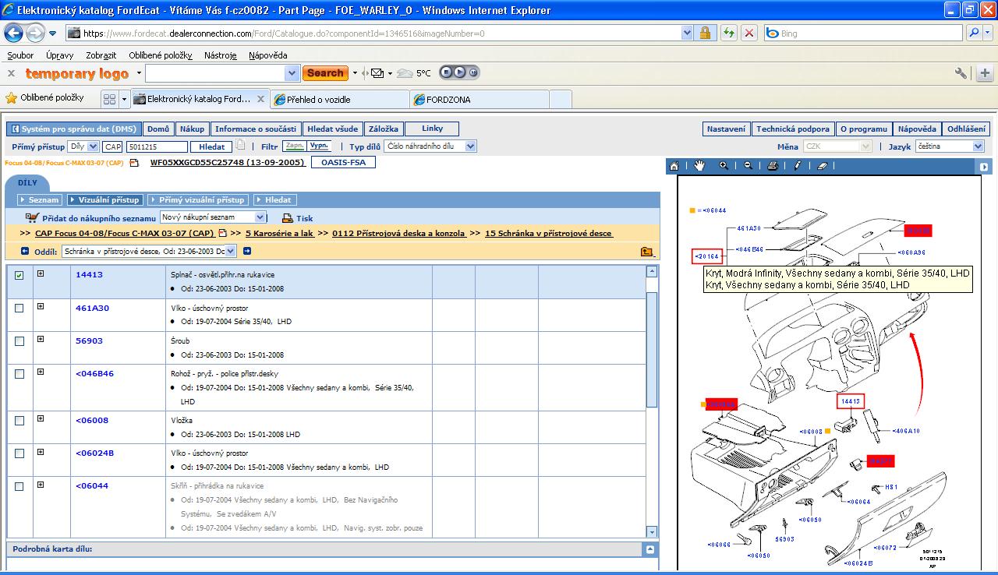Click the zoom in magnifier icon
Viewport: 998px width, 575px height.
[x=724, y=166]
